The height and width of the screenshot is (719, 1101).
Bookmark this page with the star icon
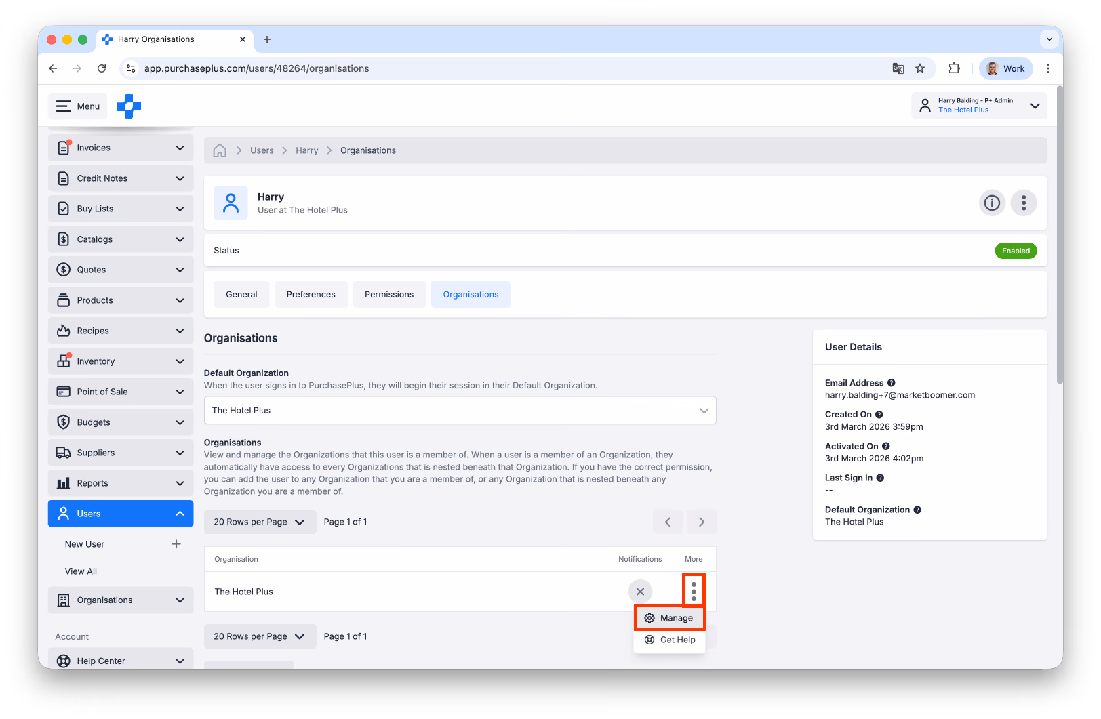coord(920,68)
